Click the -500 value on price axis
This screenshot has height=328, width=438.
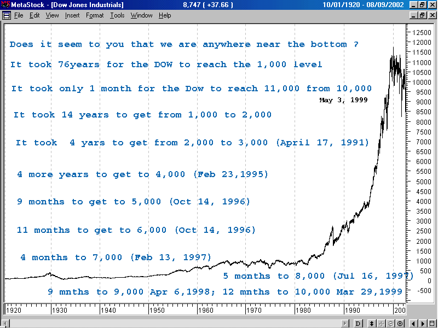(x=424, y=291)
